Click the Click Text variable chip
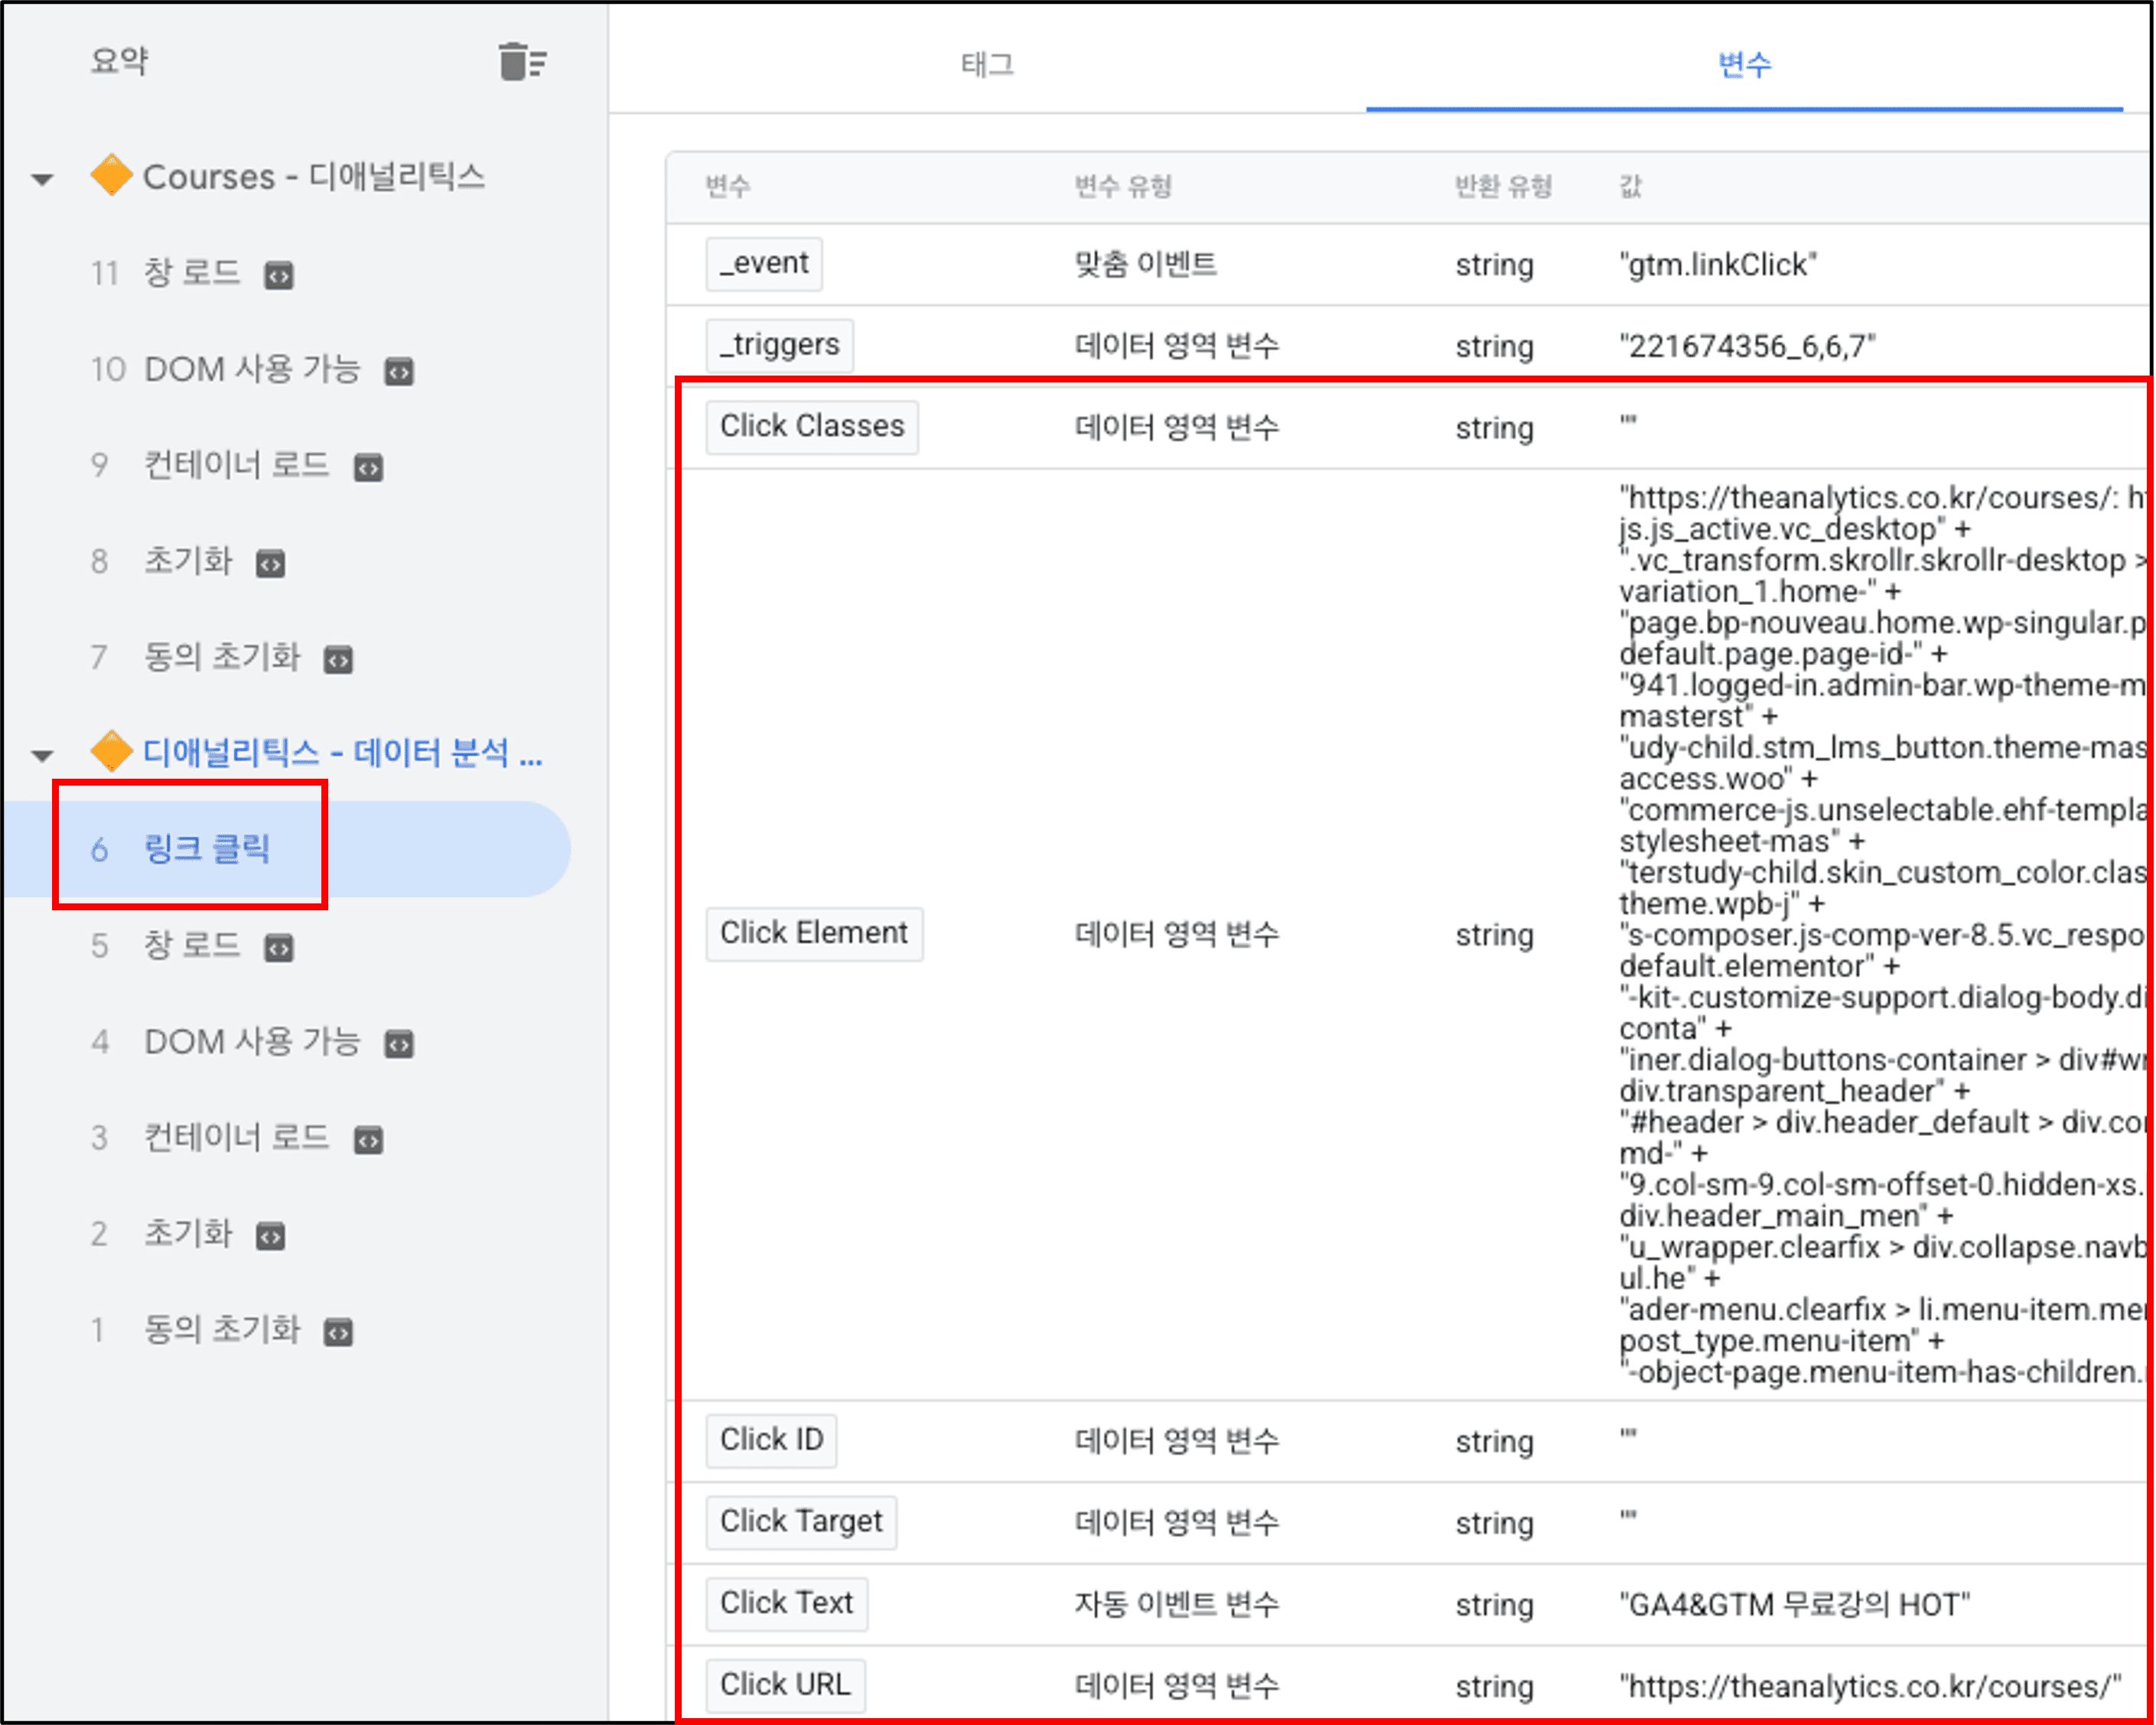The height and width of the screenshot is (1725, 2156). pyautogui.click(x=787, y=1604)
